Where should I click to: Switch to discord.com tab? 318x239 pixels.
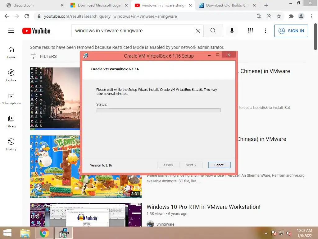34,5
